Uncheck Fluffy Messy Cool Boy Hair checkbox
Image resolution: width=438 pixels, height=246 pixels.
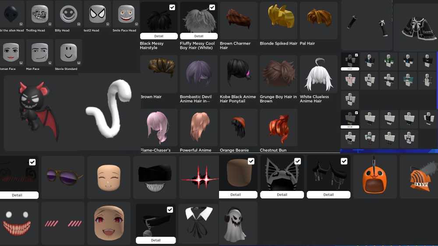click(212, 7)
